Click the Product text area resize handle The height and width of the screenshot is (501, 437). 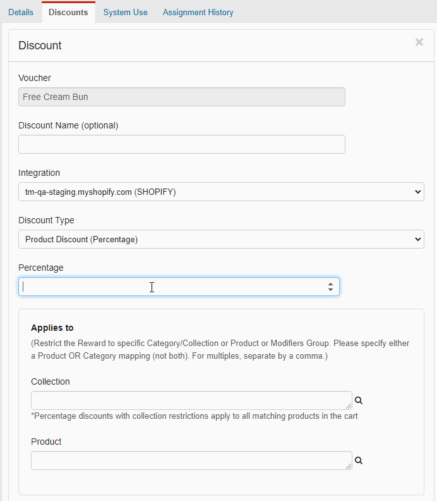349,466
